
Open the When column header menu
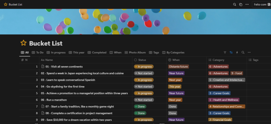tap(176, 60)
